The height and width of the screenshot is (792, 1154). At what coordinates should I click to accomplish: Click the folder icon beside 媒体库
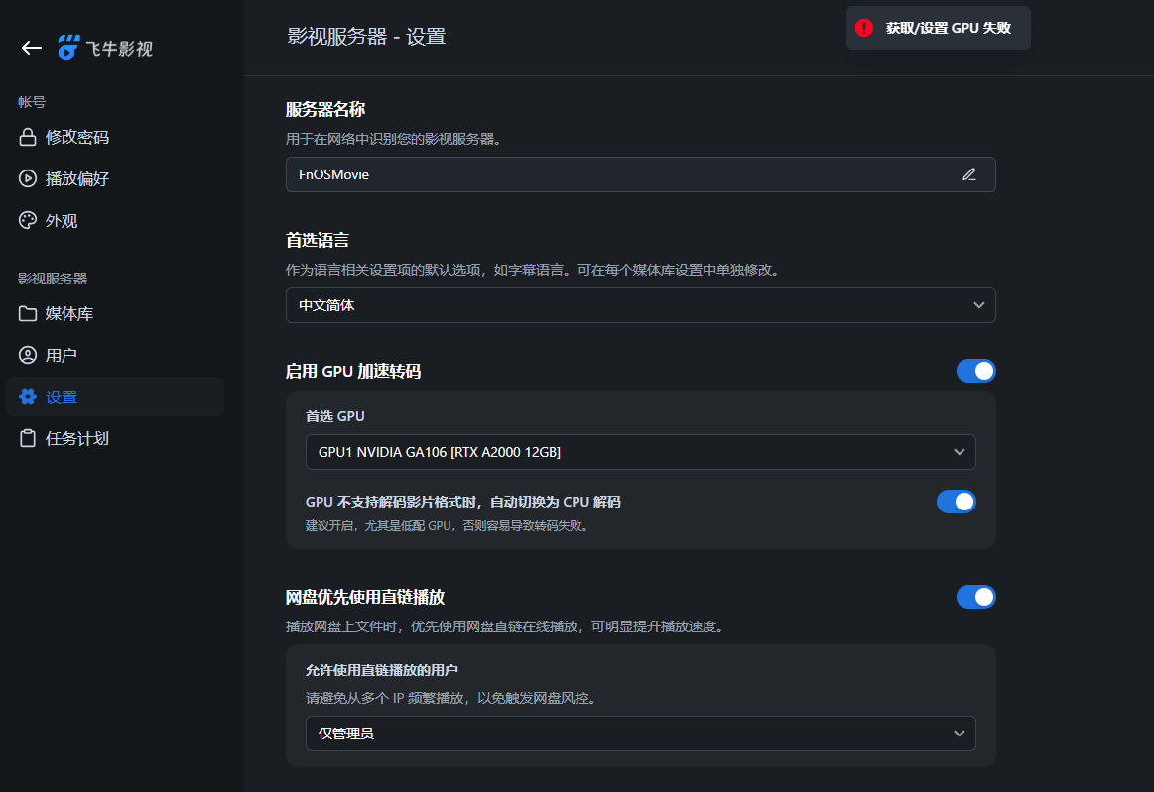coord(28,314)
